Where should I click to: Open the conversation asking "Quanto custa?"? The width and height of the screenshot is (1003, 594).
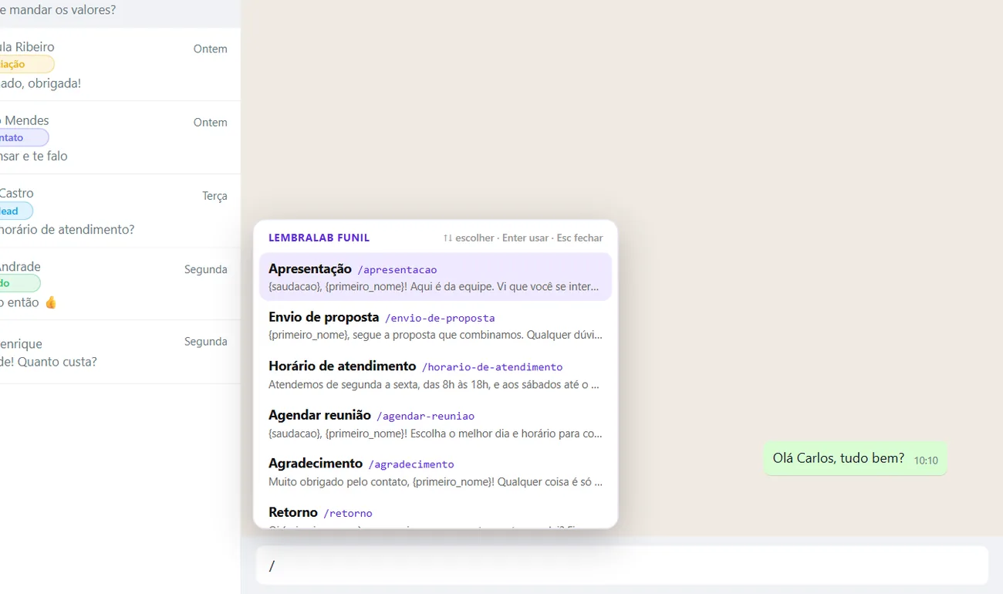[120, 353]
